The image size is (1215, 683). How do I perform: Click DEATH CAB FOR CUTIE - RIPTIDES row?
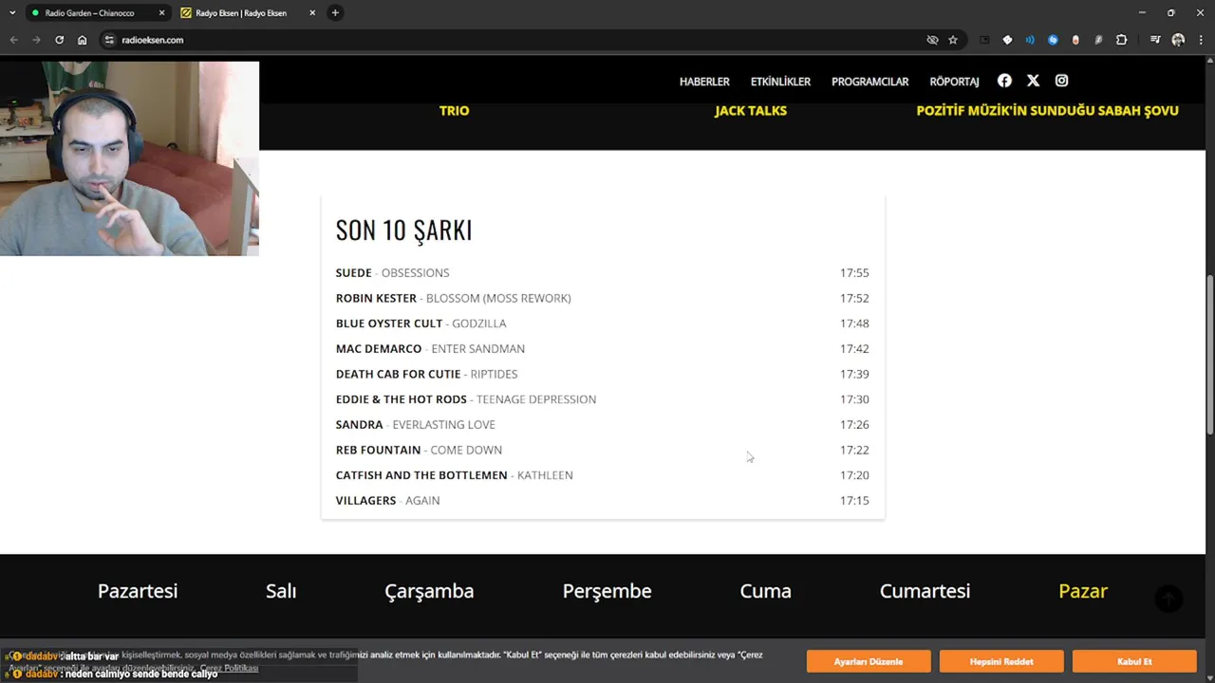(603, 374)
